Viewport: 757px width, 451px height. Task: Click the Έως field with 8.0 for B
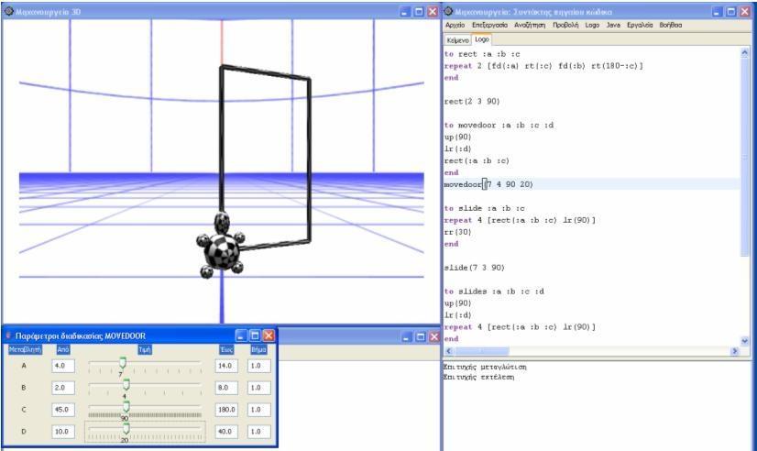(226, 388)
